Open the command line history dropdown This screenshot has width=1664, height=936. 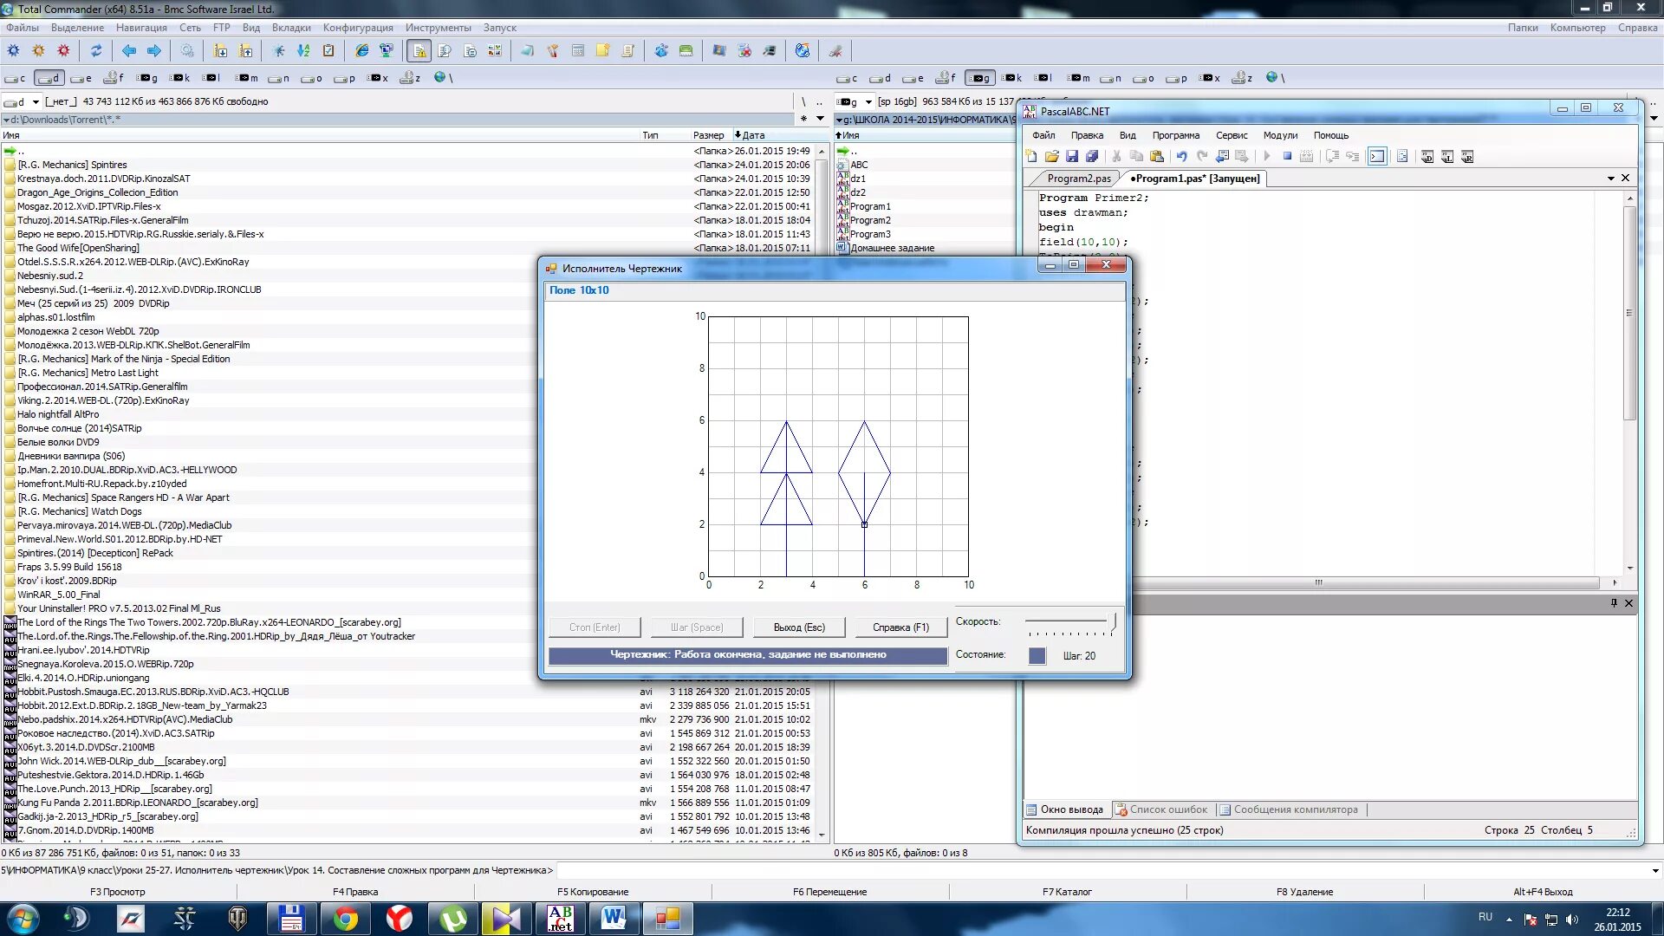(x=1654, y=870)
